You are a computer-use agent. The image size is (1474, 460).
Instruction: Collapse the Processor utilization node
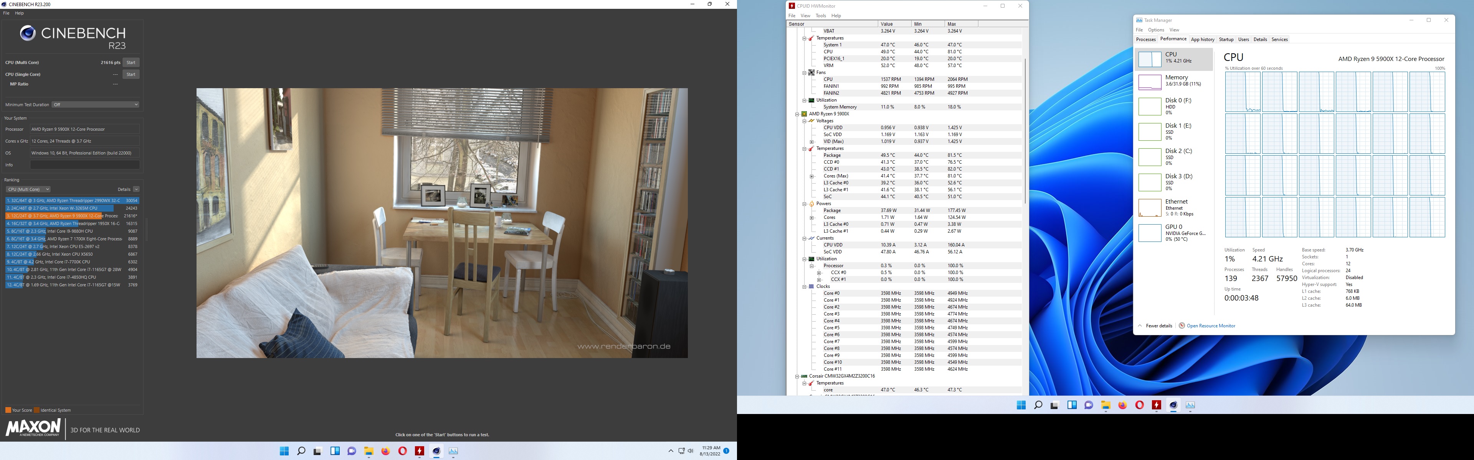pos(811,266)
